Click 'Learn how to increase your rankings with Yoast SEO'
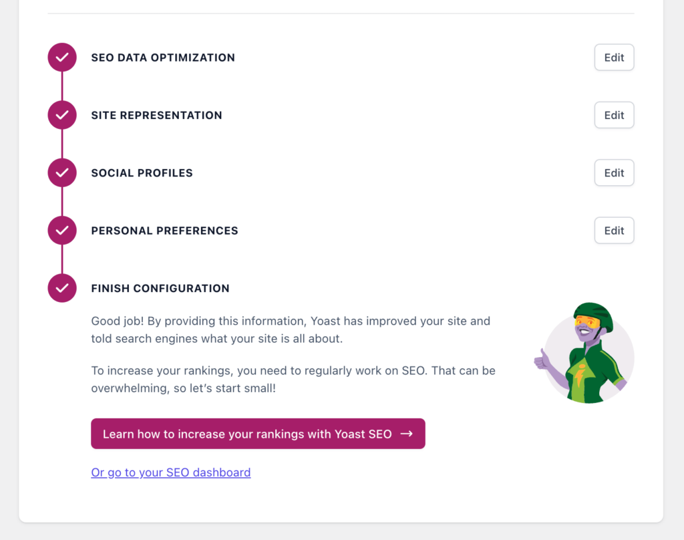Image resolution: width=684 pixels, height=540 pixels. (258, 434)
